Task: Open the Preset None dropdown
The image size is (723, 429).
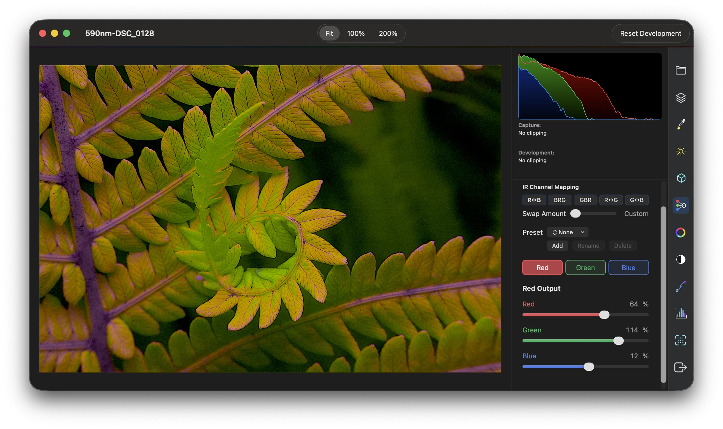Action: click(568, 232)
